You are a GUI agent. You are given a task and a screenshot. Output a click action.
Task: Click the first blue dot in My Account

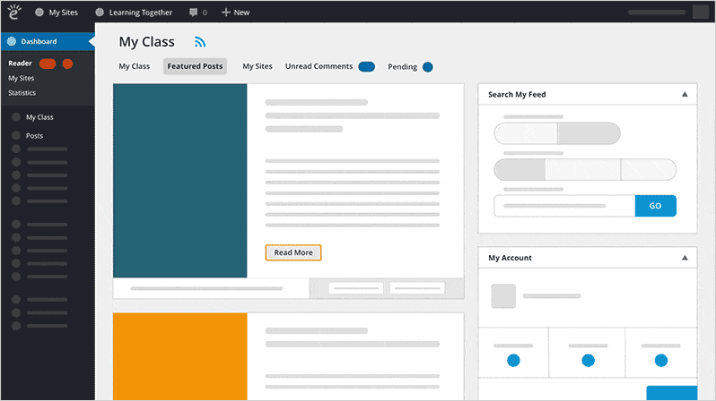pos(514,361)
